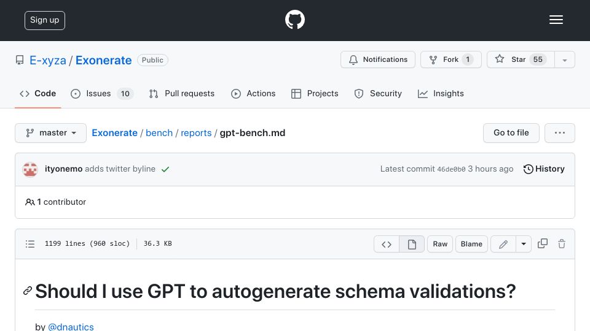Open the E-xyza owner profile link

pyautogui.click(x=48, y=60)
